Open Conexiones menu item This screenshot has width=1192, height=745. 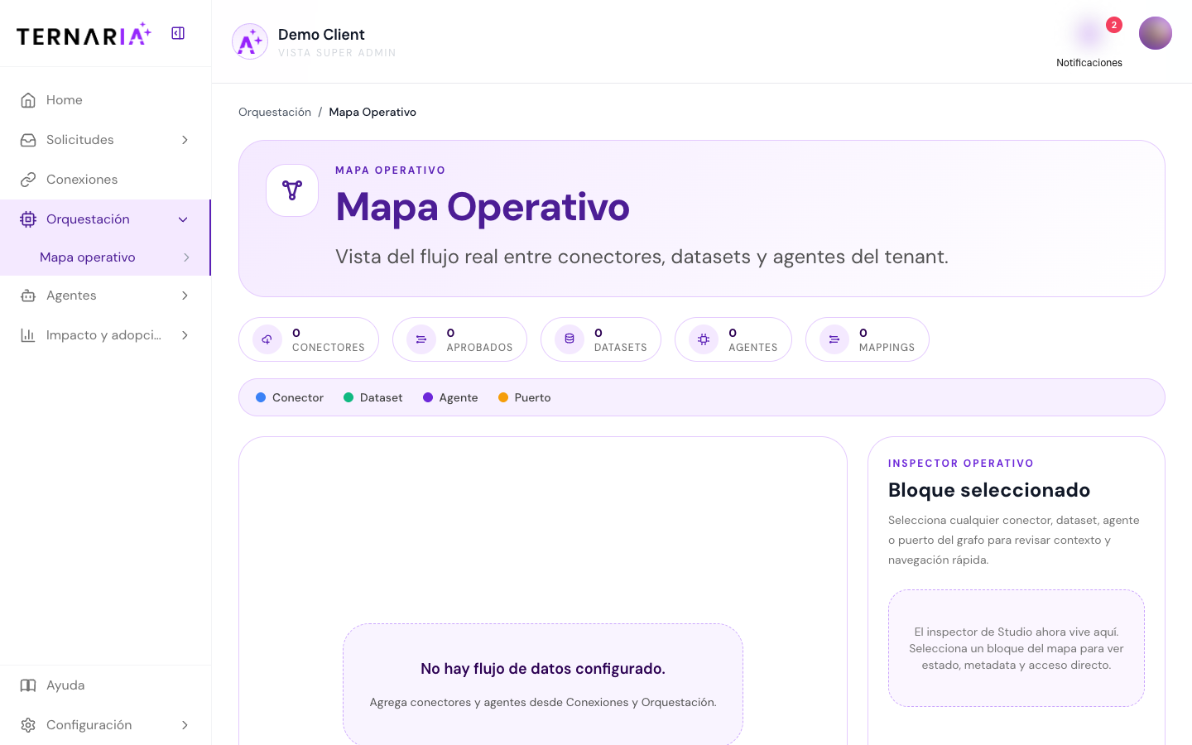[105, 180]
